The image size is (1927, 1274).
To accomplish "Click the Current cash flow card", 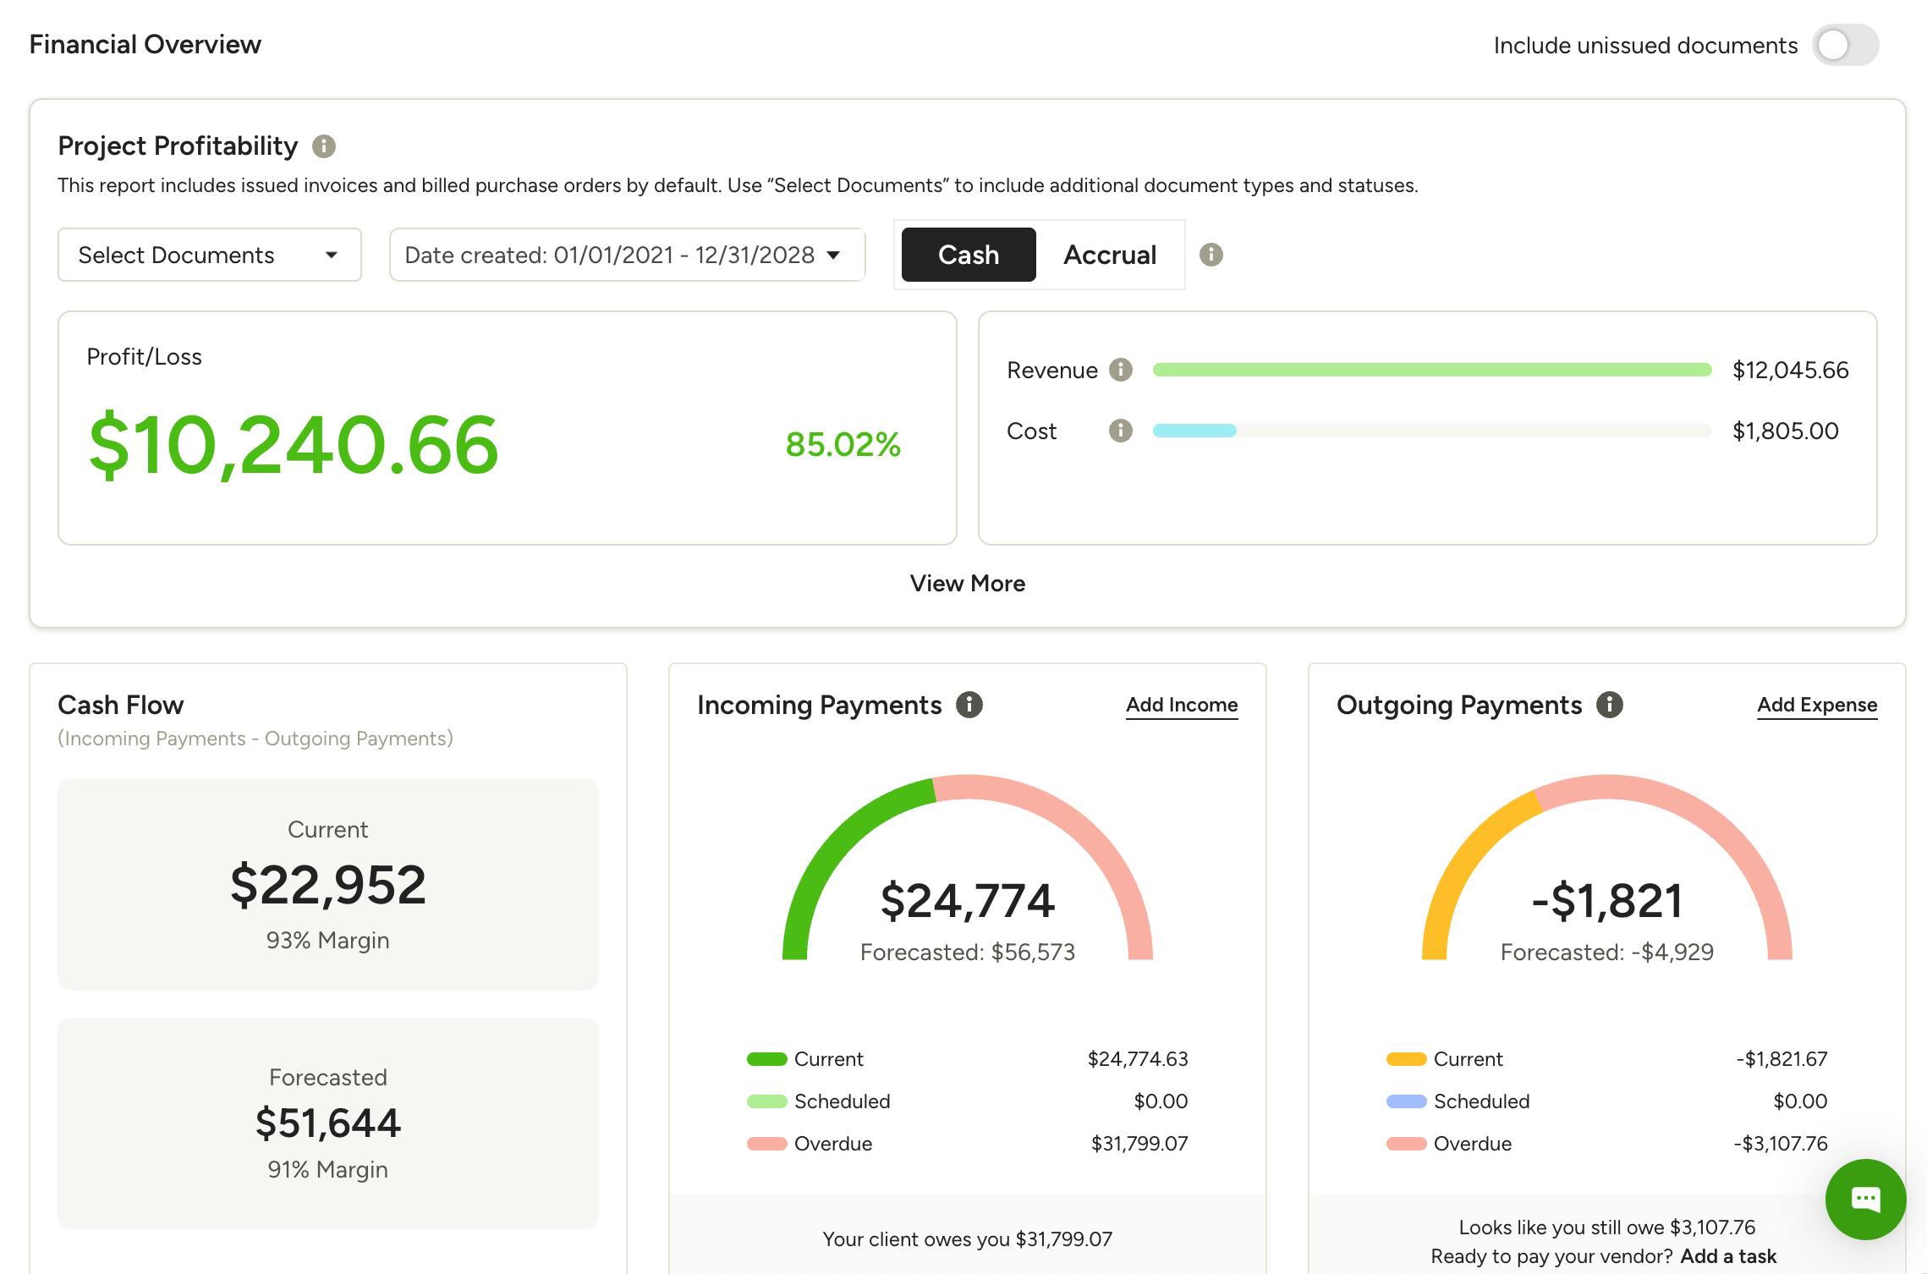I will click(x=328, y=885).
